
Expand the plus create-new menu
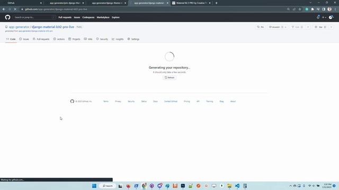(324, 17)
